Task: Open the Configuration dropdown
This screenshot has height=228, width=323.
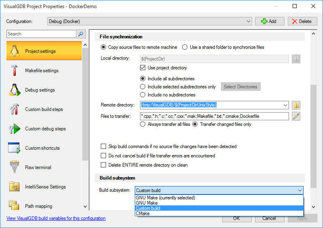Action: pos(149,21)
